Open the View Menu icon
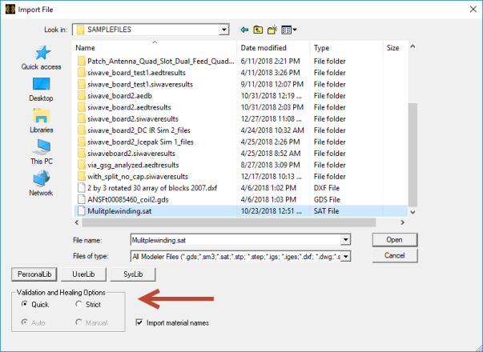The width and height of the screenshot is (483, 352). click(287, 30)
